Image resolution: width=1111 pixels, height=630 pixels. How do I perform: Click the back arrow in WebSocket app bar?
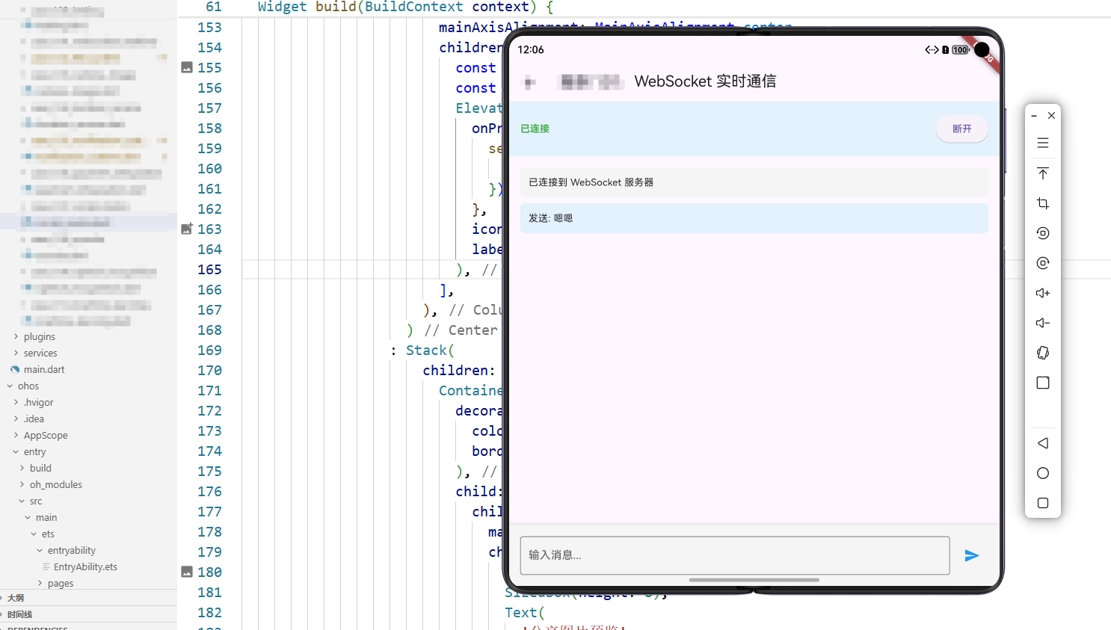[x=529, y=82]
